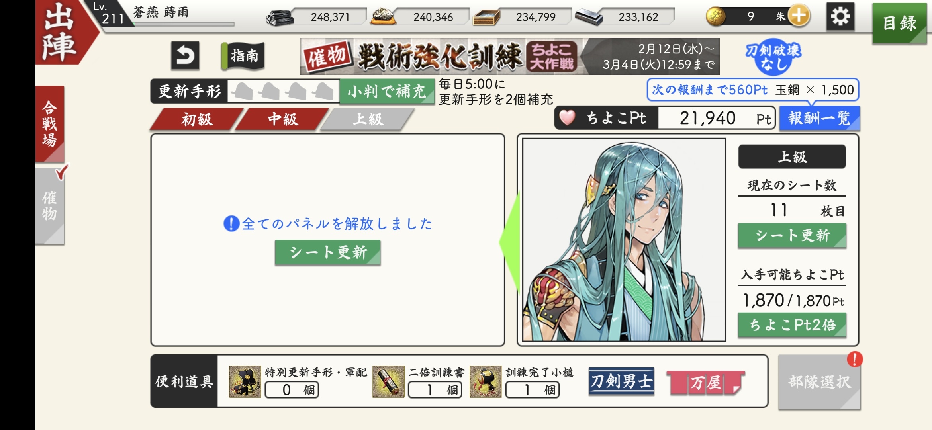Tap the gold plus koban icon
932x430 pixels.
(x=799, y=16)
